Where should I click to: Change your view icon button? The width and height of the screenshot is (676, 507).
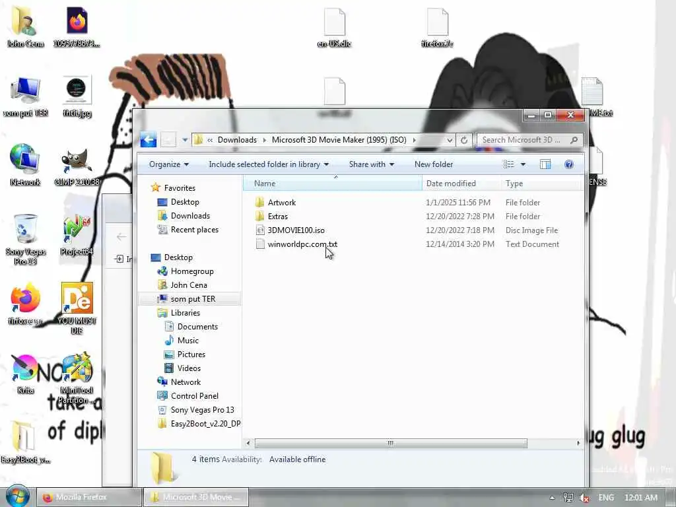[509, 164]
